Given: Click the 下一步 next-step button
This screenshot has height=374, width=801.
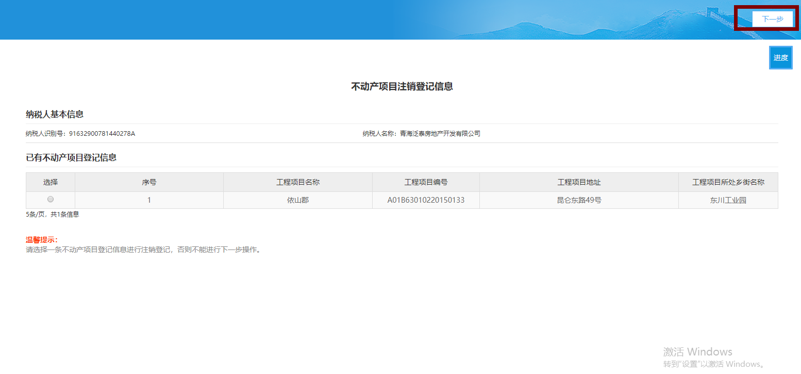Looking at the screenshot, I should (x=773, y=19).
